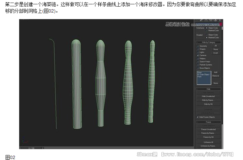Click the All category button
243x160 pixels.
pyautogui.click(x=216, y=46)
